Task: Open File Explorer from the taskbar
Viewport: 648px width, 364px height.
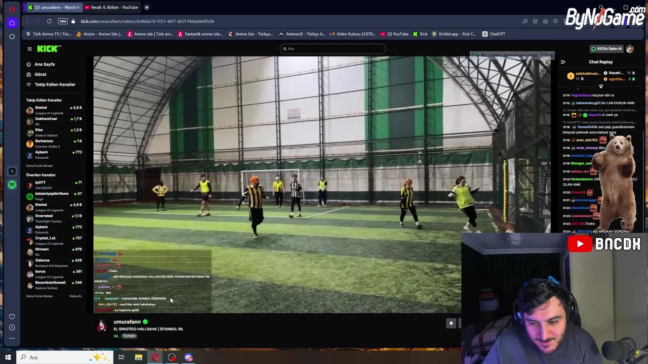Action: (x=138, y=357)
